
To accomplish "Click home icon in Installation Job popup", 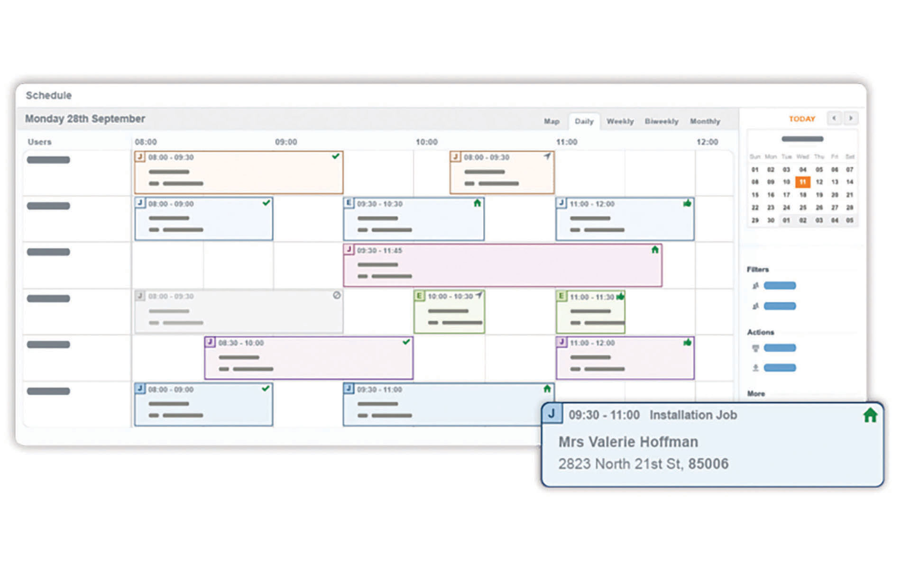I will (x=870, y=415).
